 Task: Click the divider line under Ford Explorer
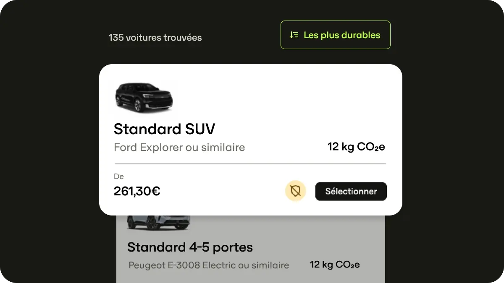click(250, 162)
